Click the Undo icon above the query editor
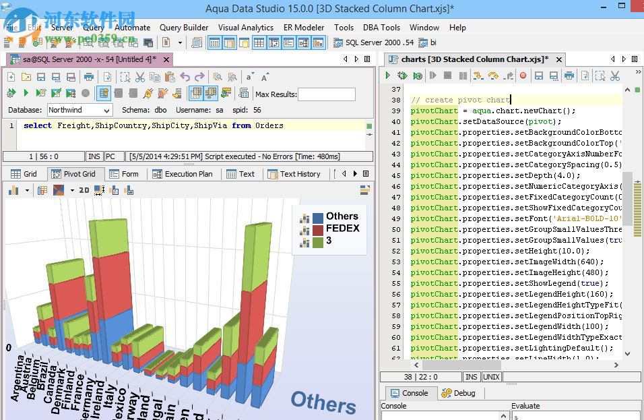The height and width of the screenshot is (420, 644). pos(184,77)
